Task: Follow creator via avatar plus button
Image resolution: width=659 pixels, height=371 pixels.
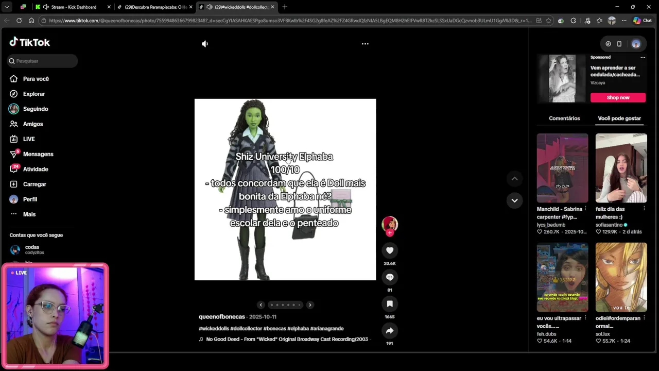Action: (390, 233)
